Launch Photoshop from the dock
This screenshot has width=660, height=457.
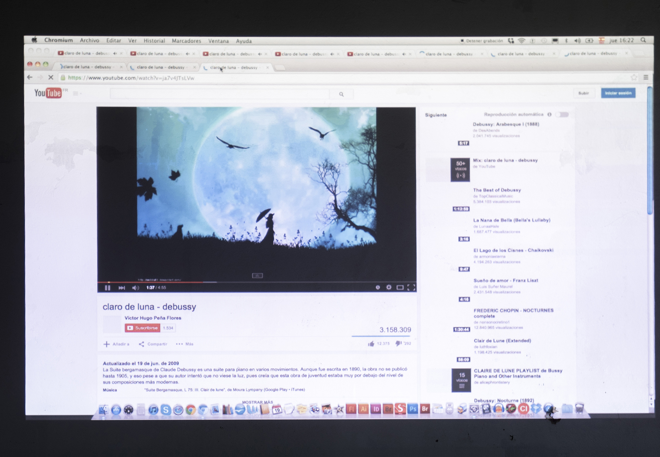413,409
